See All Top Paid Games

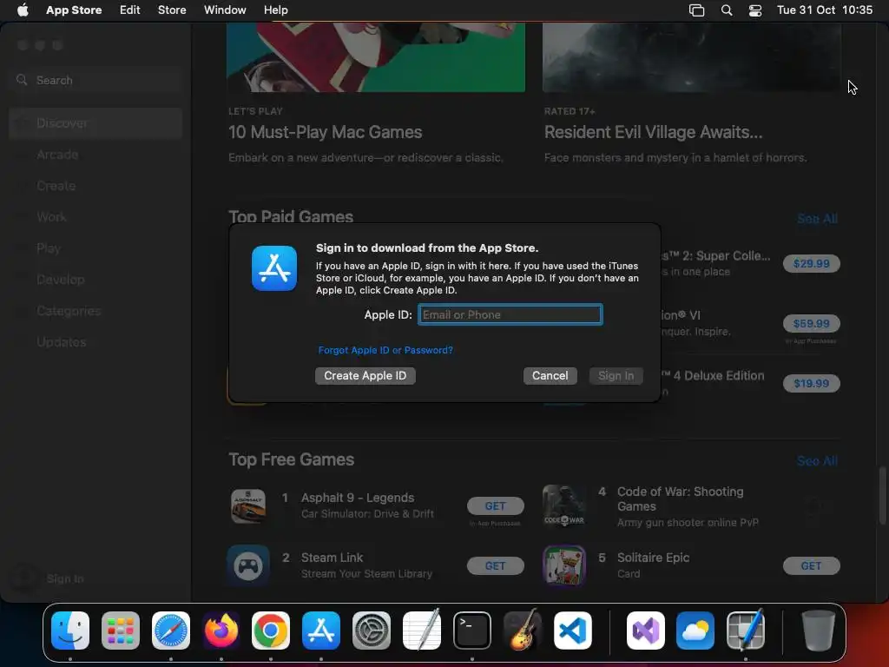817,218
